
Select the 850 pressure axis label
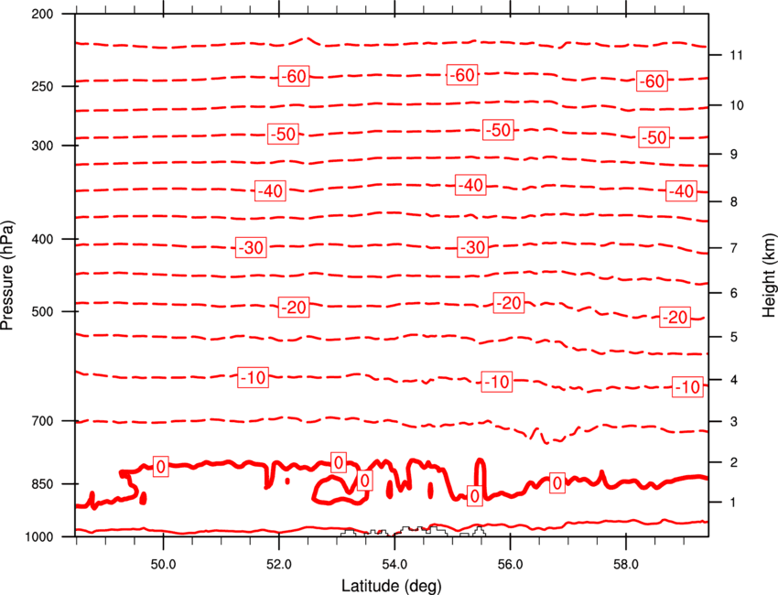[42, 484]
